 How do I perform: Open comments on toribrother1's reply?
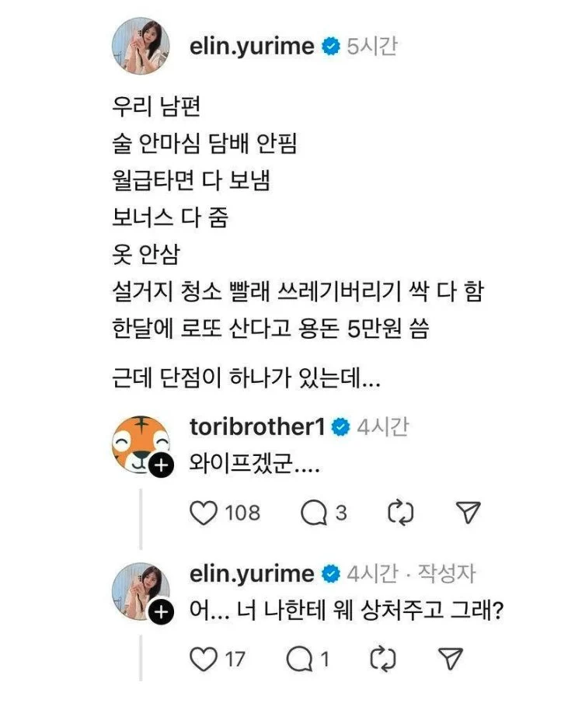(313, 513)
